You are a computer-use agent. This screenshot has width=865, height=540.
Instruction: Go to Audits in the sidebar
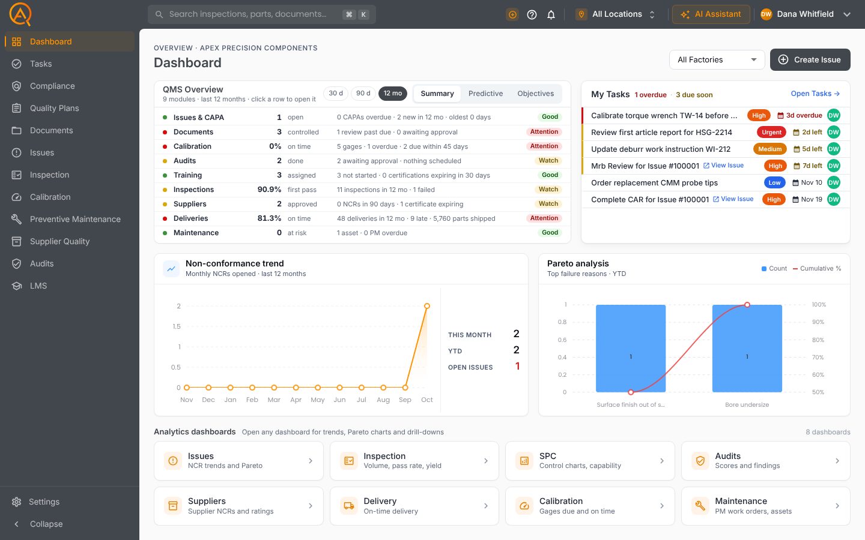70,263
